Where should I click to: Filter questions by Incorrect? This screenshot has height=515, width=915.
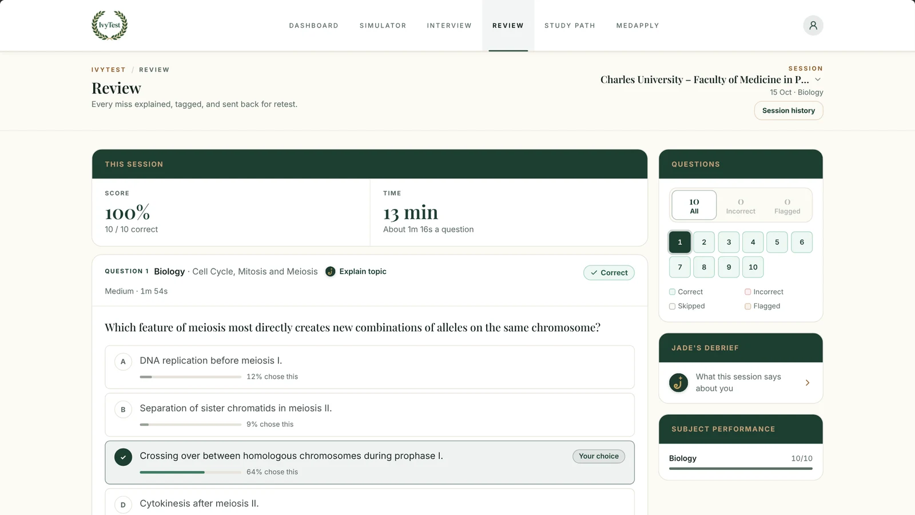pyautogui.click(x=741, y=205)
